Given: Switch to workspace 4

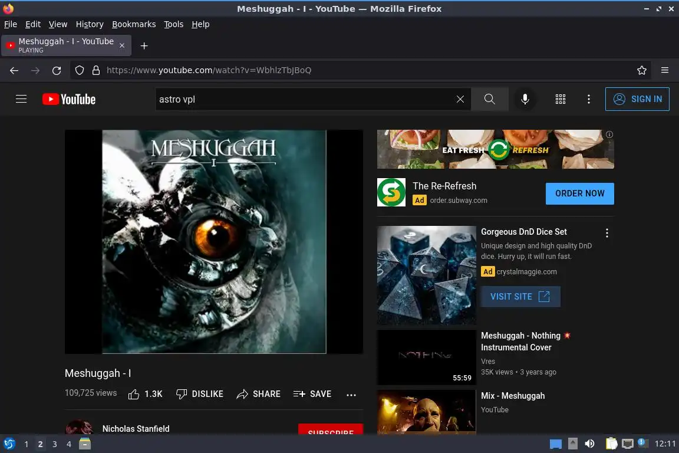Looking at the screenshot, I should click(x=68, y=444).
